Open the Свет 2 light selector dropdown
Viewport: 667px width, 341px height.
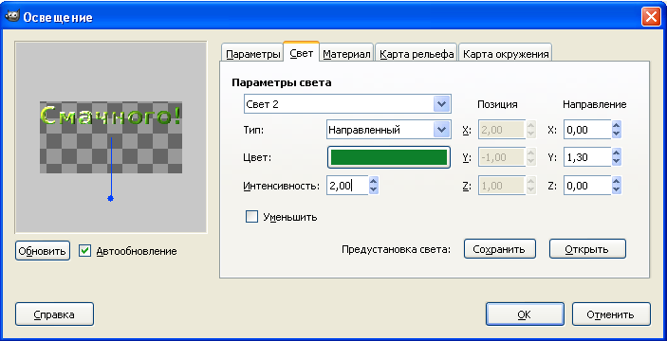click(x=347, y=104)
